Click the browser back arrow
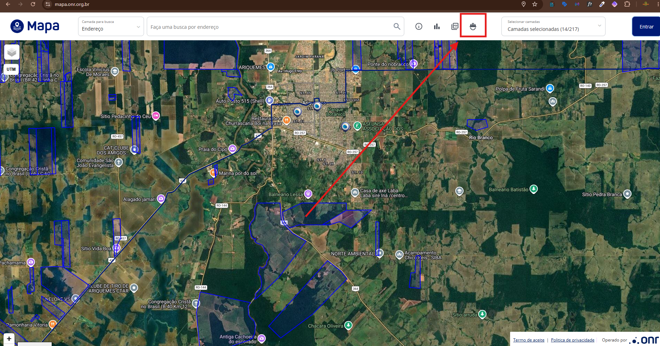The height and width of the screenshot is (346, 660). (8, 4)
